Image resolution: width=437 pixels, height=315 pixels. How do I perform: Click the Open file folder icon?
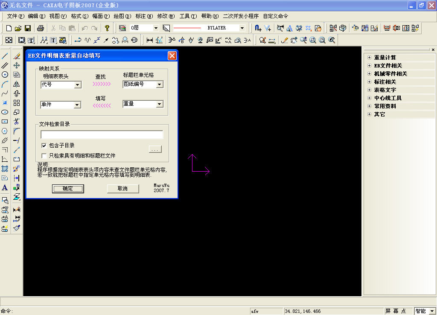[x=18, y=28]
